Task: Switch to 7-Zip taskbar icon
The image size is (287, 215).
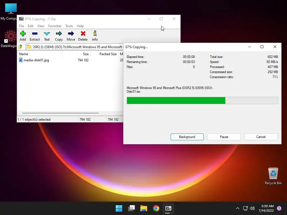Action: [168, 208]
